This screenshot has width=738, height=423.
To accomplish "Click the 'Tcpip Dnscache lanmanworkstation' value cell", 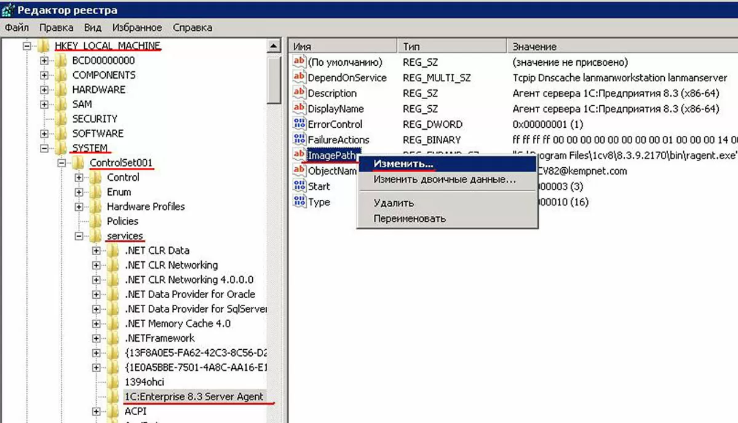I will [619, 77].
